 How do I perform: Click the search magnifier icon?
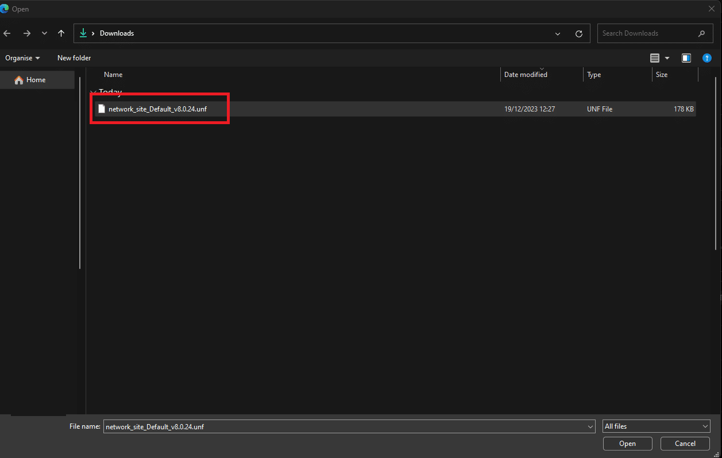[702, 33]
